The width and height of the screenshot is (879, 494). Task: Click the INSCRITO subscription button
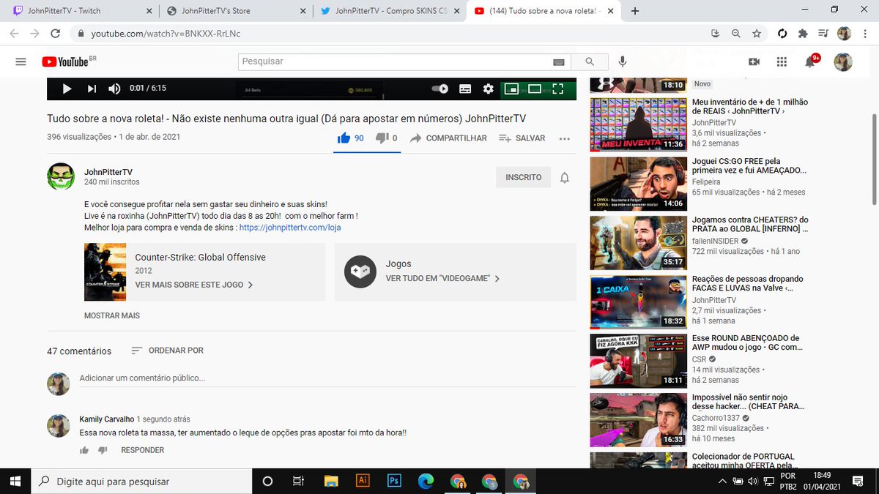point(523,177)
